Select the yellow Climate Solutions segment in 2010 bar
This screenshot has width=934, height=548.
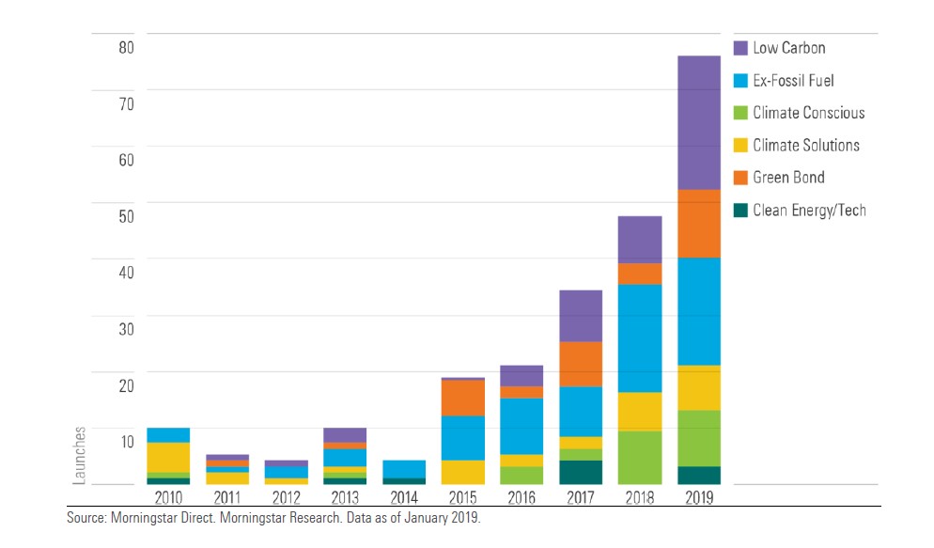pos(168,457)
